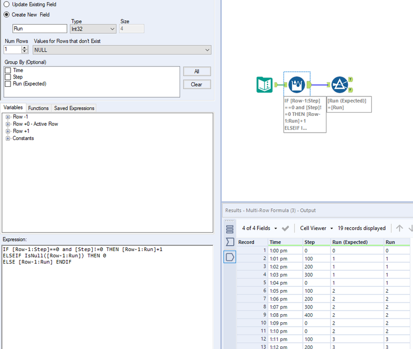Click the 1:07 pm time cell
Screen dimensions: 413x349
286,307
